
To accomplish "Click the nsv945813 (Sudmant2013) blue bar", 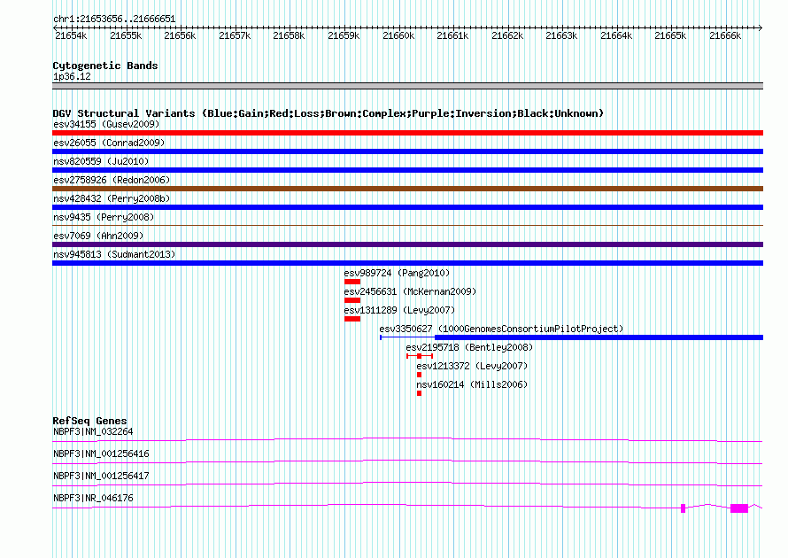I will click(407, 263).
